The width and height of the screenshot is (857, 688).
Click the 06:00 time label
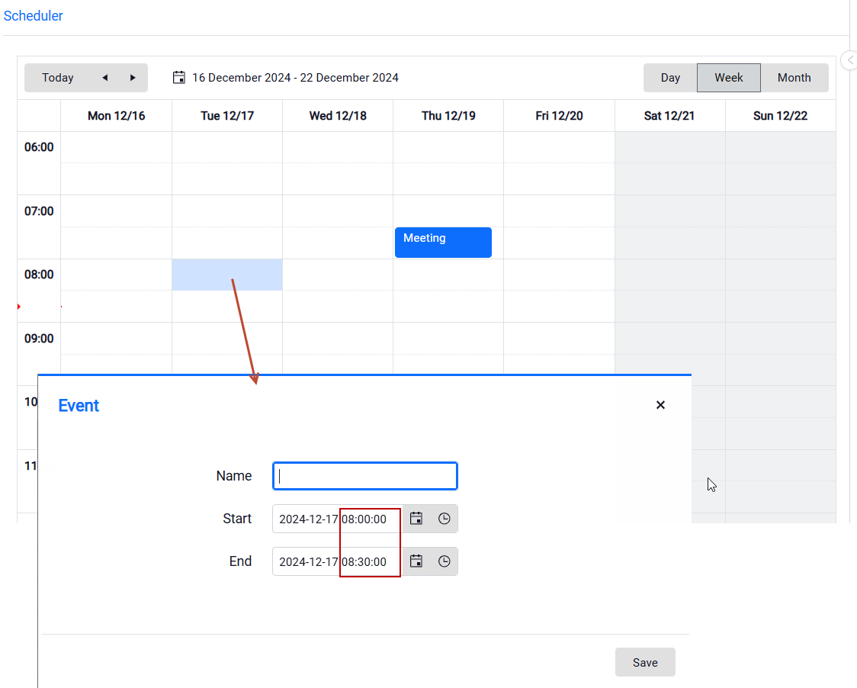(39, 147)
